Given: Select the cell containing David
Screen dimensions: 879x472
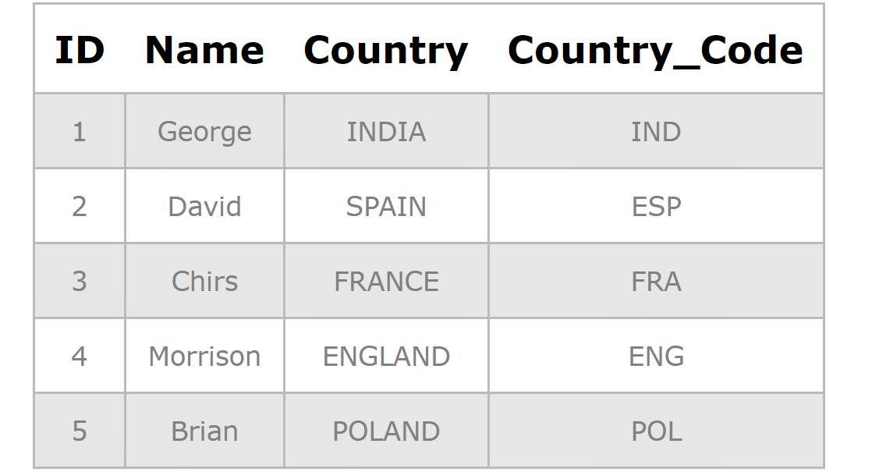Looking at the screenshot, I should [x=204, y=206].
